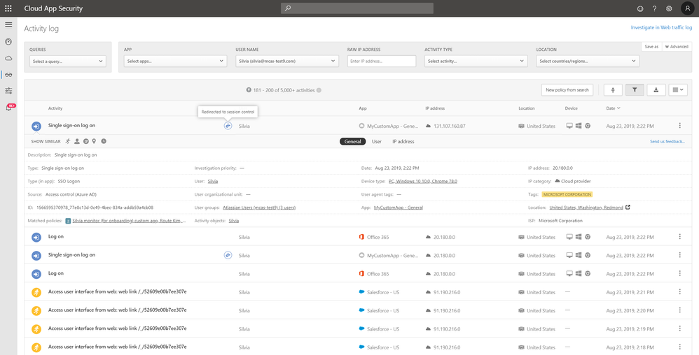This screenshot has width=699, height=355.
Task: Switch to the General tab
Action: (x=352, y=141)
